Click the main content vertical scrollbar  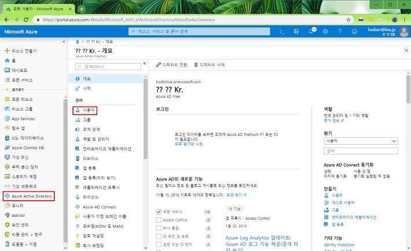(x=408, y=89)
